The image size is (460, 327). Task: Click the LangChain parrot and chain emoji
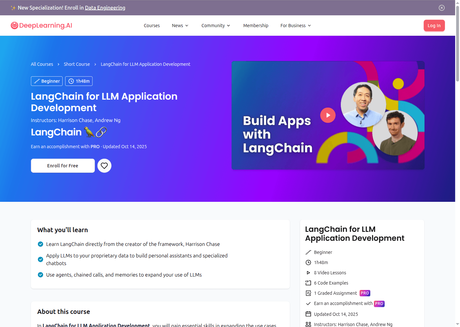[x=95, y=132]
